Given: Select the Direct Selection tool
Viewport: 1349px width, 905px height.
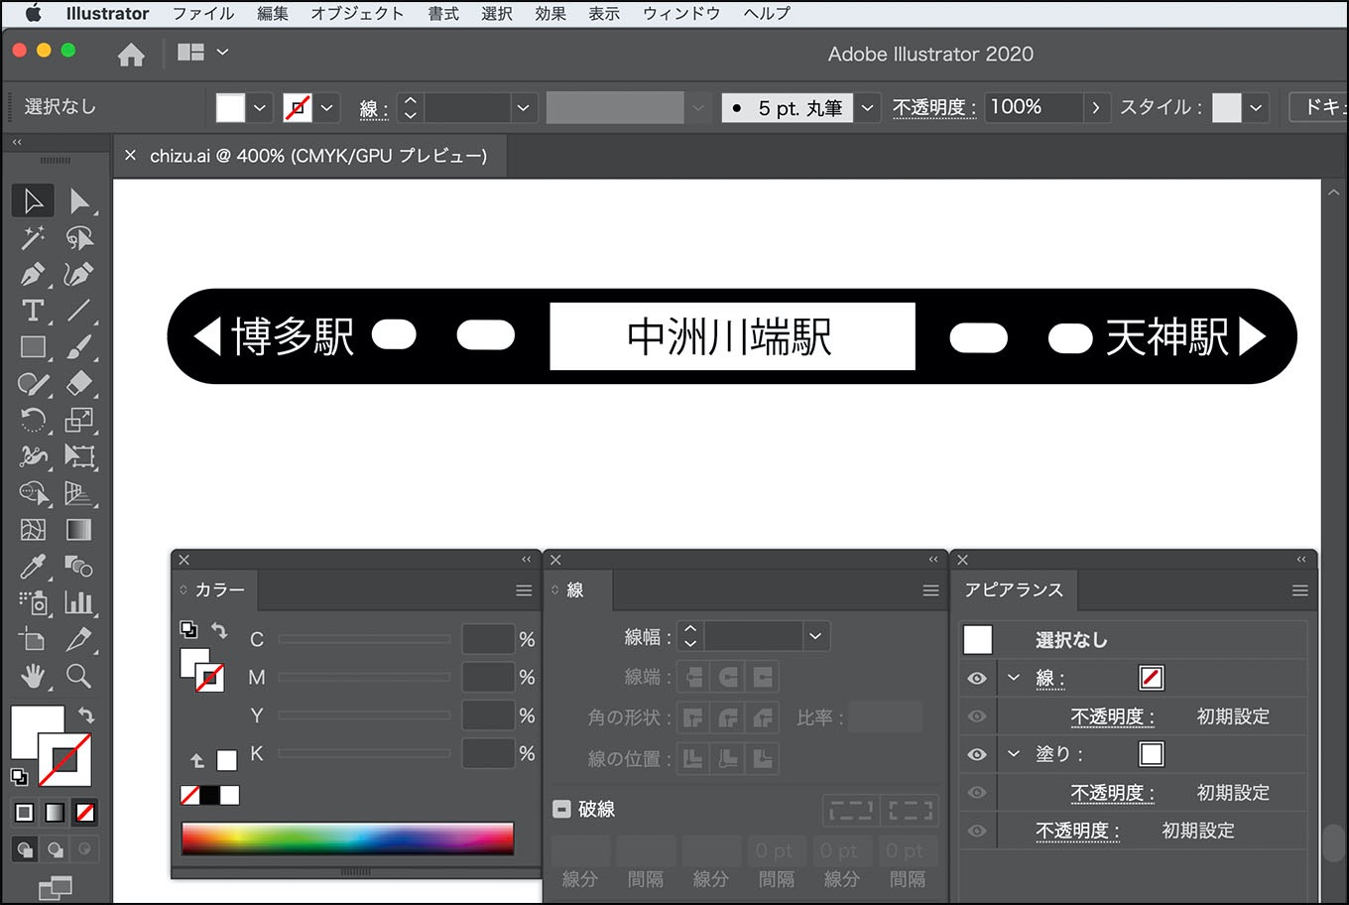Looking at the screenshot, I should (79, 200).
